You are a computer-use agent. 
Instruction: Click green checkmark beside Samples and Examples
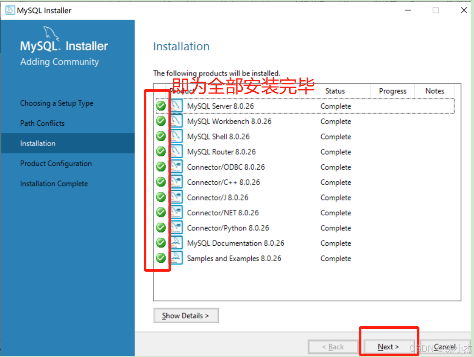(x=161, y=258)
